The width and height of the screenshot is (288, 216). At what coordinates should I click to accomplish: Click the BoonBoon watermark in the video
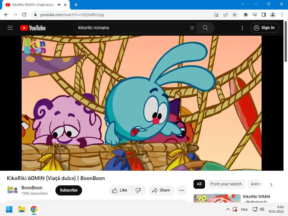(x=35, y=46)
